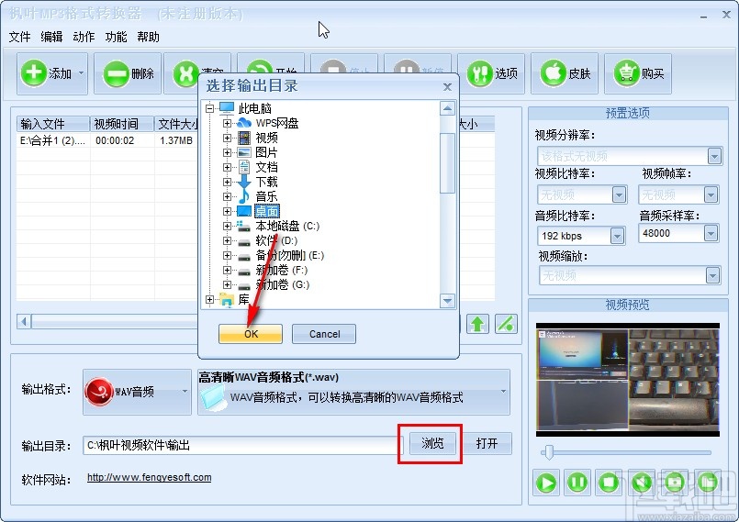739x522 pixels.
Task: Click the file list scroll-left arrow
Action: point(24,322)
